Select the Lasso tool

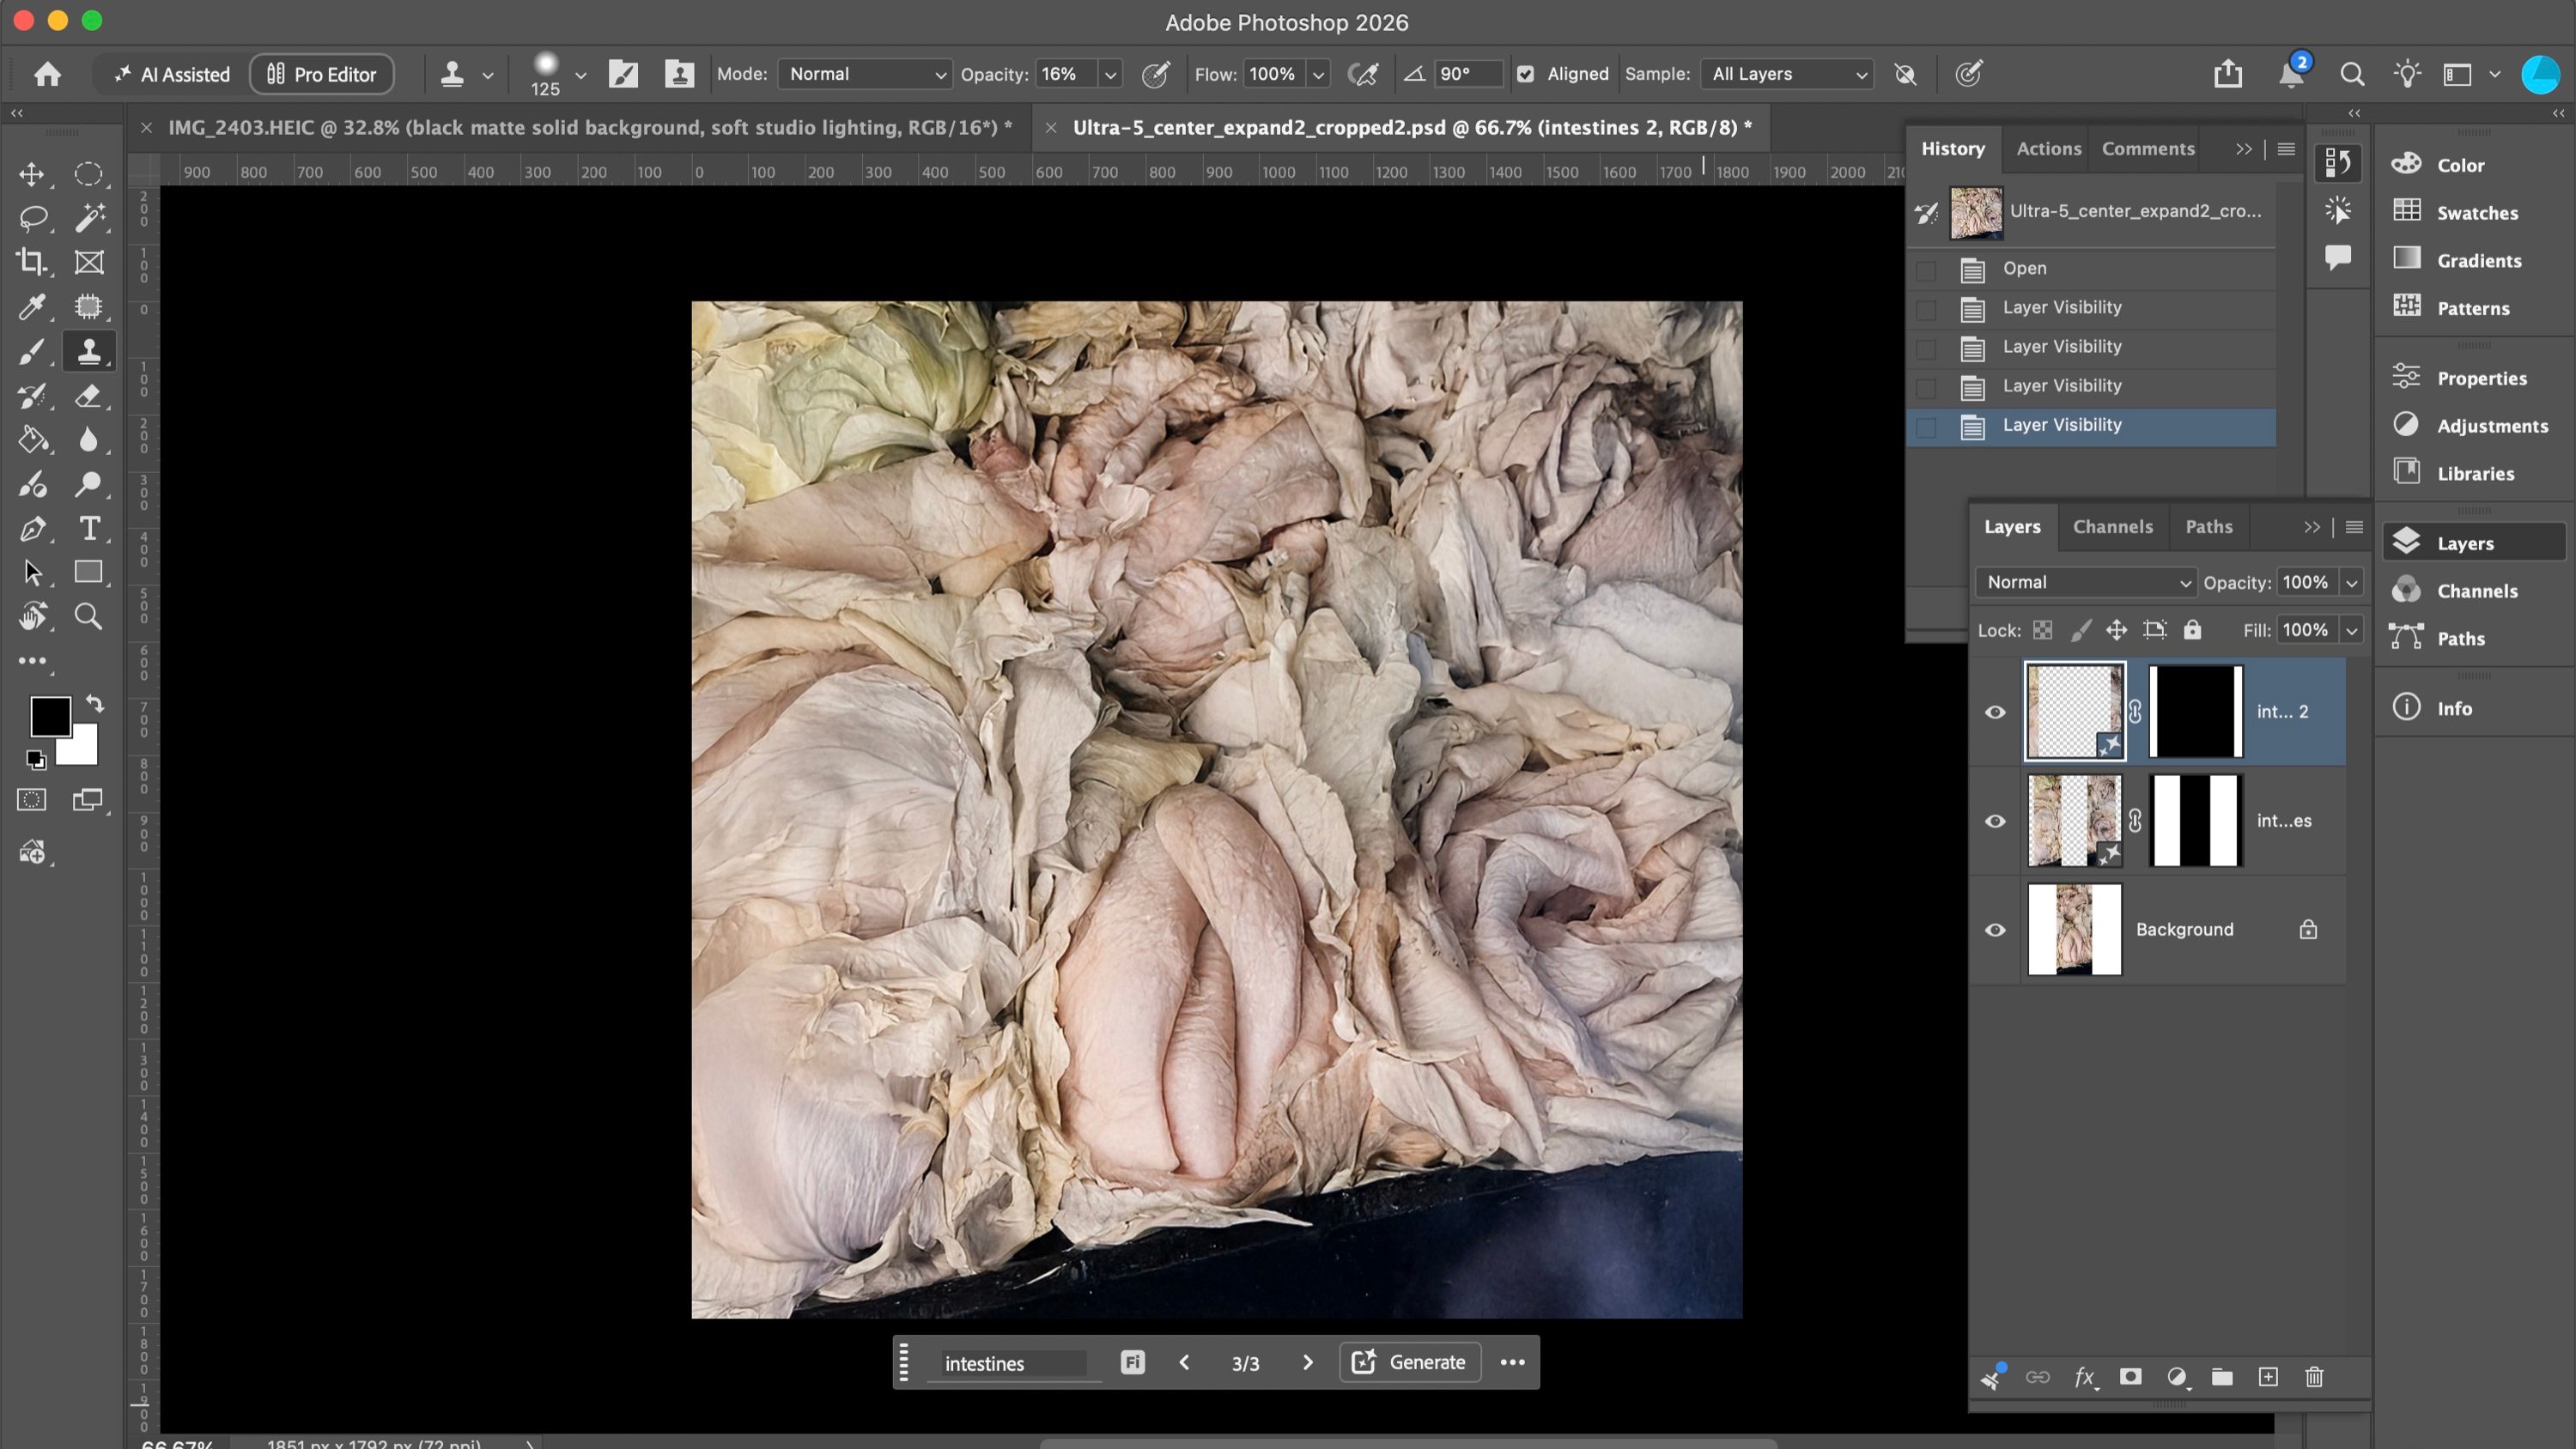32,218
